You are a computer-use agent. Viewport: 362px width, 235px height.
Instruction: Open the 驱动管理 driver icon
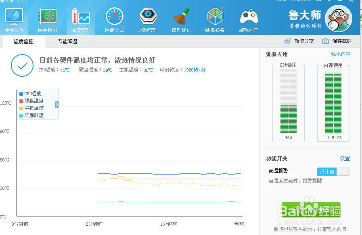[x=148, y=20]
